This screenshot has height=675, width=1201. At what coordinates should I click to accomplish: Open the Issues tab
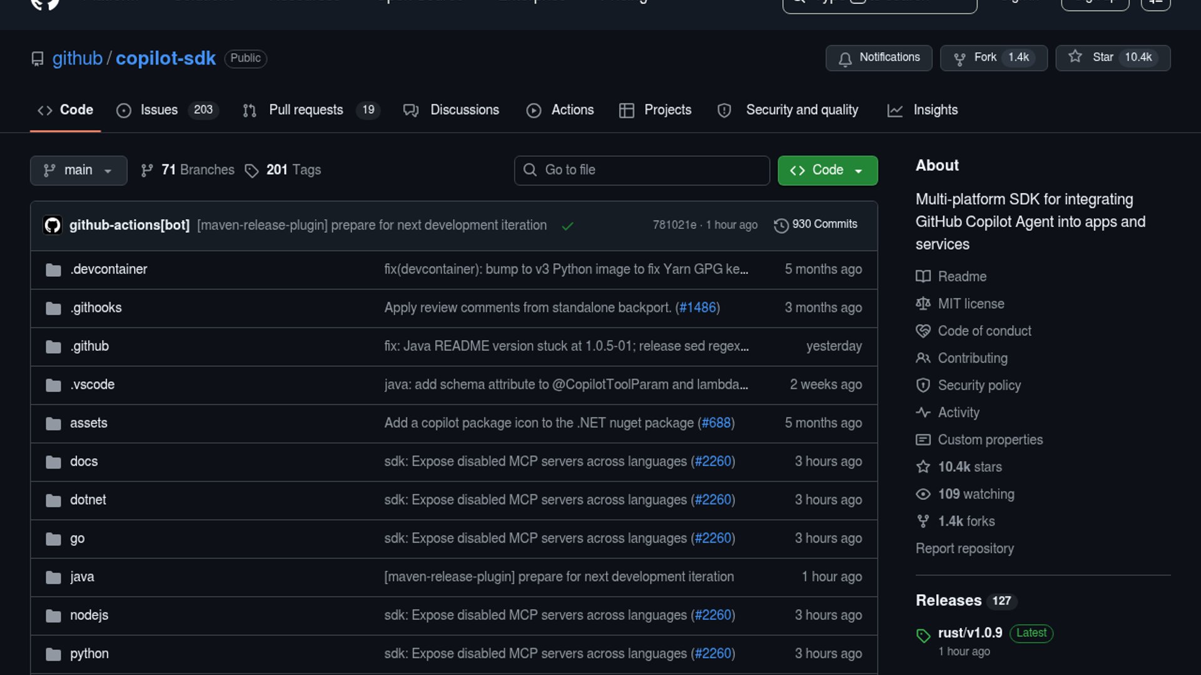point(167,110)
